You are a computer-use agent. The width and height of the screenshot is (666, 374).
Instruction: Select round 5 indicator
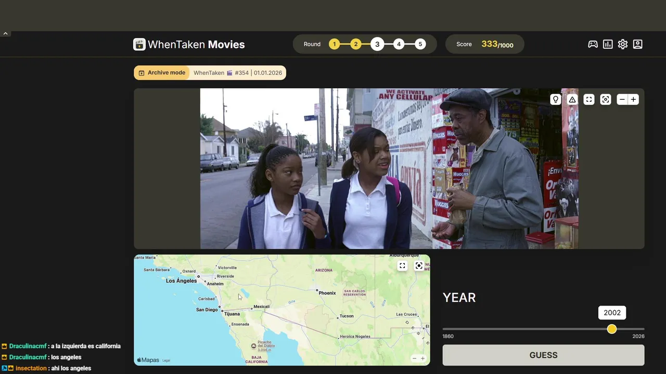tap(420, 44)
